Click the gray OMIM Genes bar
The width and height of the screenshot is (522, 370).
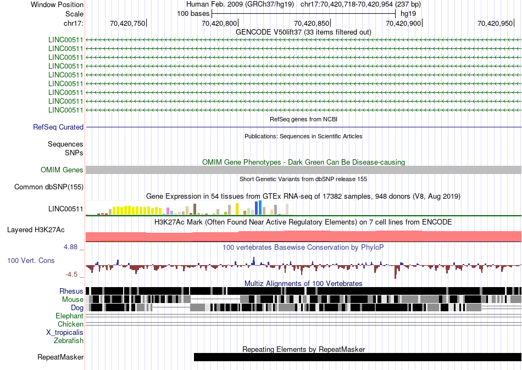point(303,170)
